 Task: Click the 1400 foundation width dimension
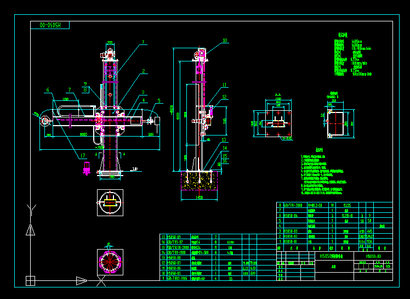(199, 196)
